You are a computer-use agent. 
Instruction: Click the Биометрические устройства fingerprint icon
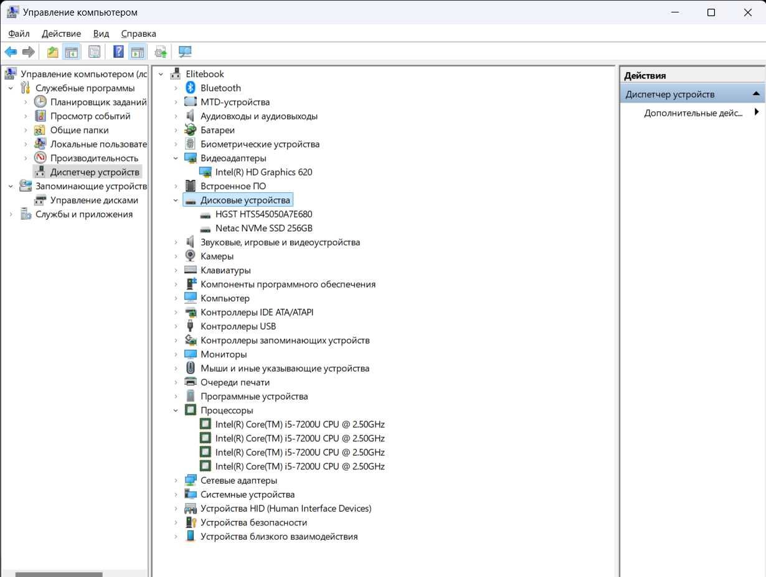191,144
